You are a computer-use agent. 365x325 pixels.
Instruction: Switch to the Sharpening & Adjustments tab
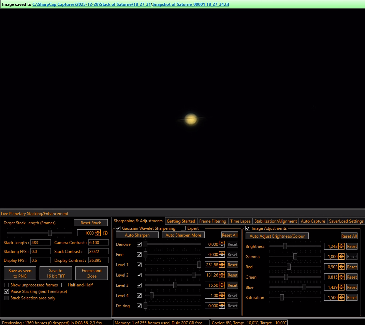click(x=138, y=221)
